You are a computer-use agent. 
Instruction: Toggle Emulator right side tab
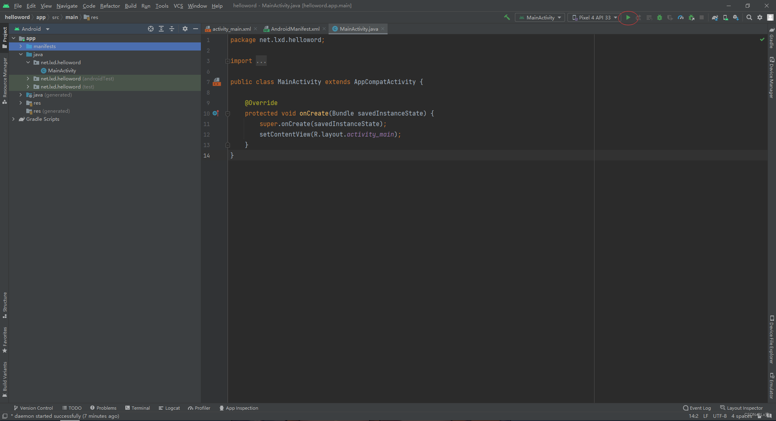(772, 386)
